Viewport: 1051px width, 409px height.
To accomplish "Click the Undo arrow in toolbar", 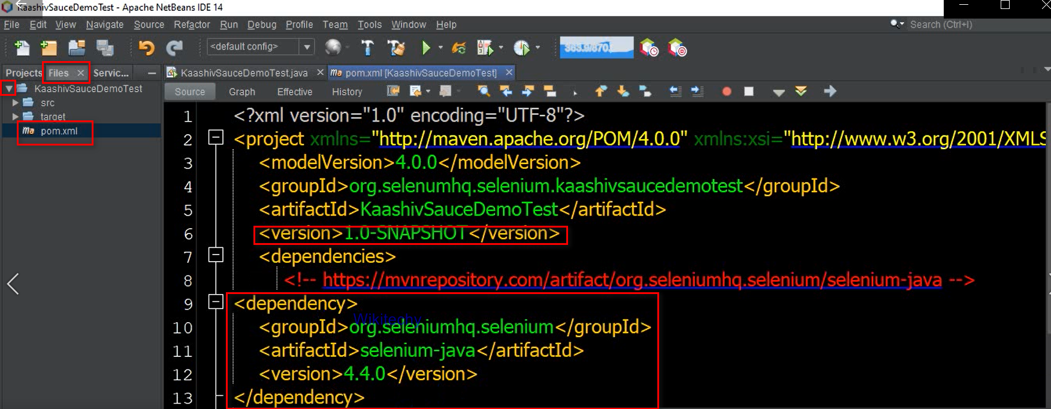I will 146,48.
